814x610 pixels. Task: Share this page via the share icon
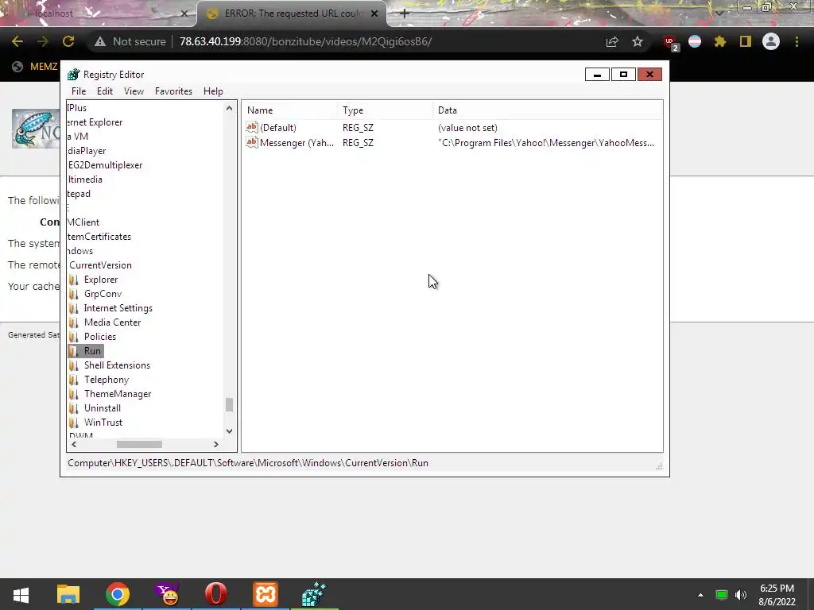tap(612, 41)
